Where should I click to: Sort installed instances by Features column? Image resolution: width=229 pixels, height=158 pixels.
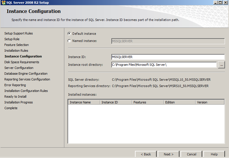click(148, 102)
